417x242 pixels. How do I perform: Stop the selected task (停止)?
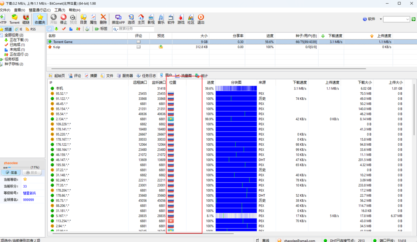point(63,19)
